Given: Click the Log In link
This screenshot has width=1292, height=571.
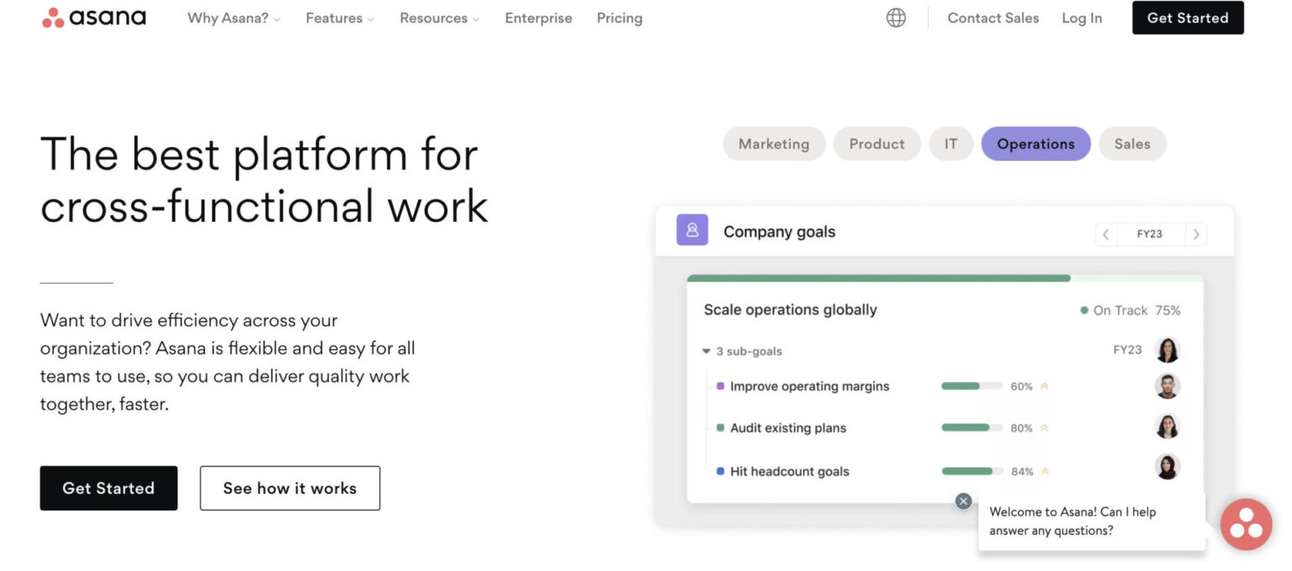Looking at the screenshot, I should tap(1082, 17).
